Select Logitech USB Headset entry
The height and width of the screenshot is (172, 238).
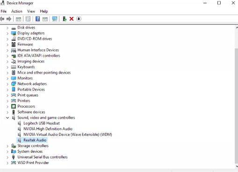(42, 123)
